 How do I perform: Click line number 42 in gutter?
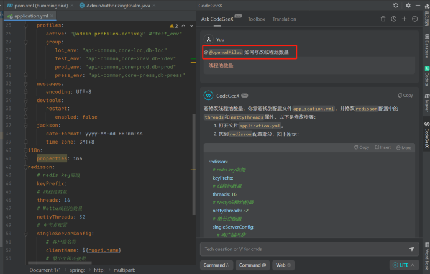click(8, 167)
